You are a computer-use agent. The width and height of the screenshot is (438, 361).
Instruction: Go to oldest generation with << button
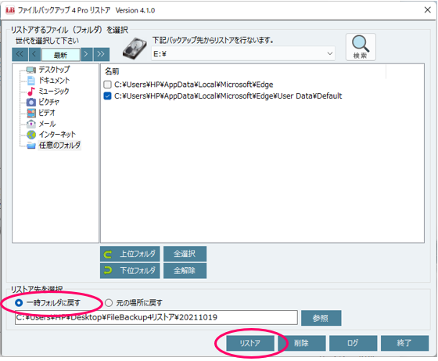[x=20, y=54]
